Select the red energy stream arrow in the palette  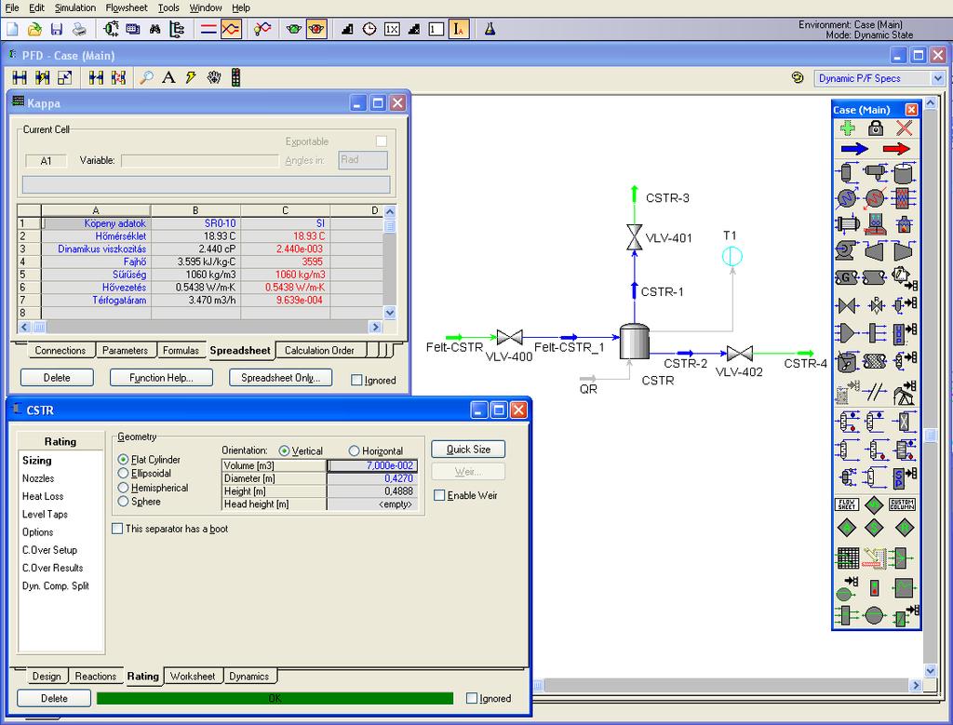click(x=896, y=148)
